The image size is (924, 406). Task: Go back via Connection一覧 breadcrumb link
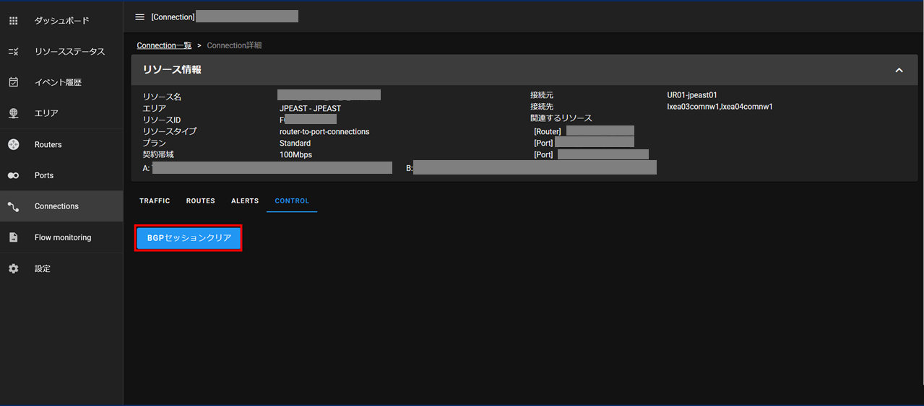pyautogui.click(x=164, y=45)
